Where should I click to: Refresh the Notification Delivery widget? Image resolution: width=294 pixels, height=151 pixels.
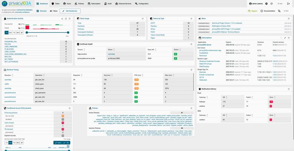click(289, 89)
